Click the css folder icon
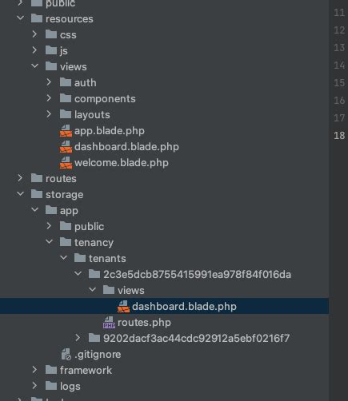 coord(51,34)
